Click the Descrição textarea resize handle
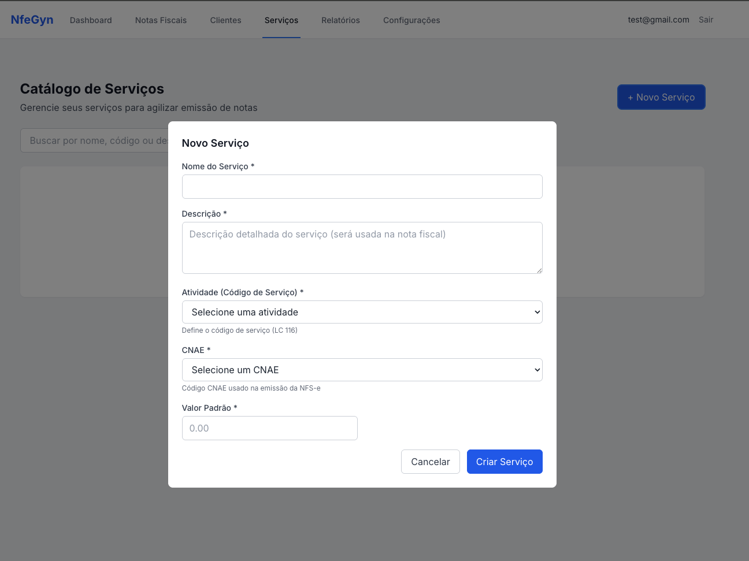 [539, 270]
